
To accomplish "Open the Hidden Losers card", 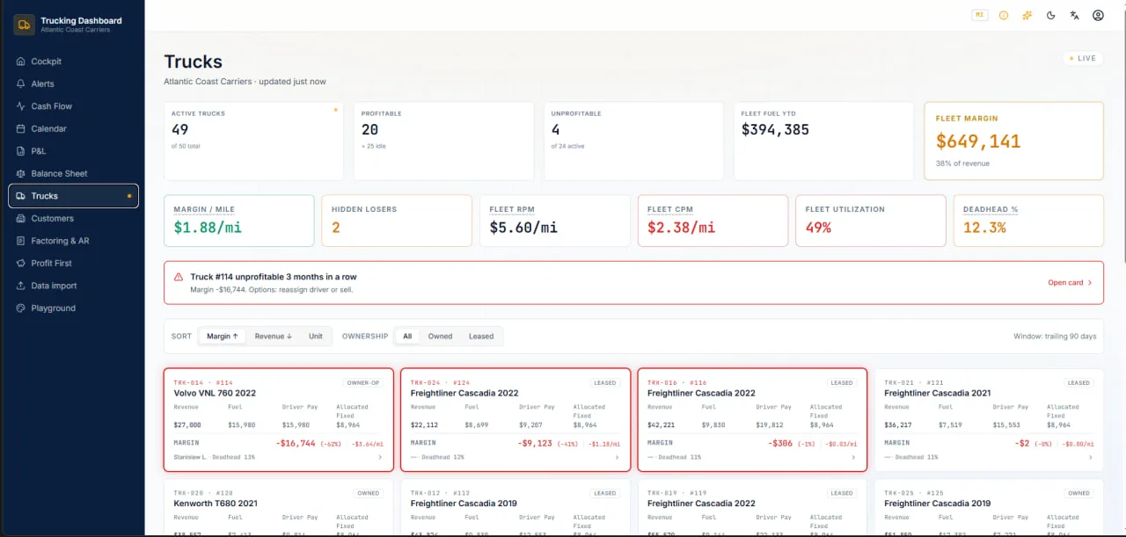I will pyautogui.click(x=397, y=221).
